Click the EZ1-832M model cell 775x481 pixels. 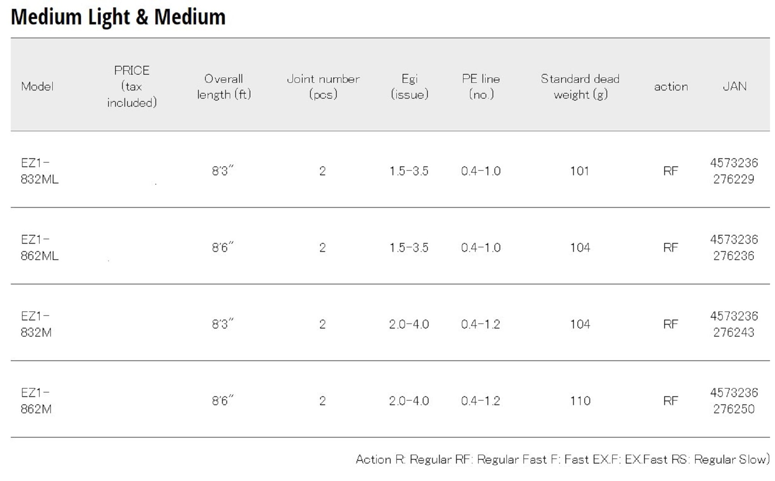[36, 324]
